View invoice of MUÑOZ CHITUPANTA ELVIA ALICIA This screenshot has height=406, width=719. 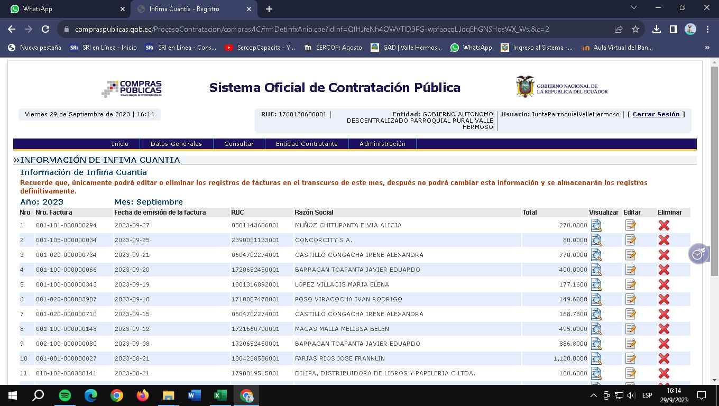596,225
